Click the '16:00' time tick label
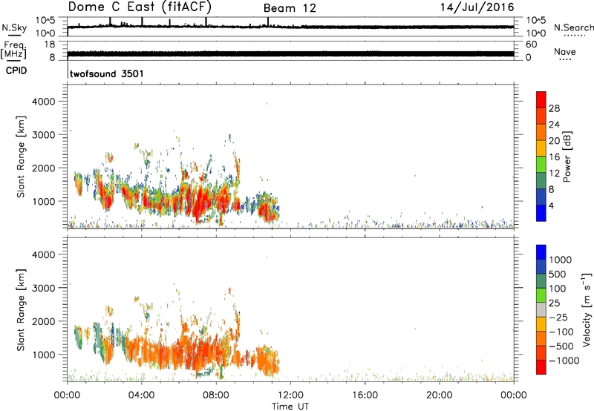Image resolution: width=594 pixels, height=411 pixels. 365,395
